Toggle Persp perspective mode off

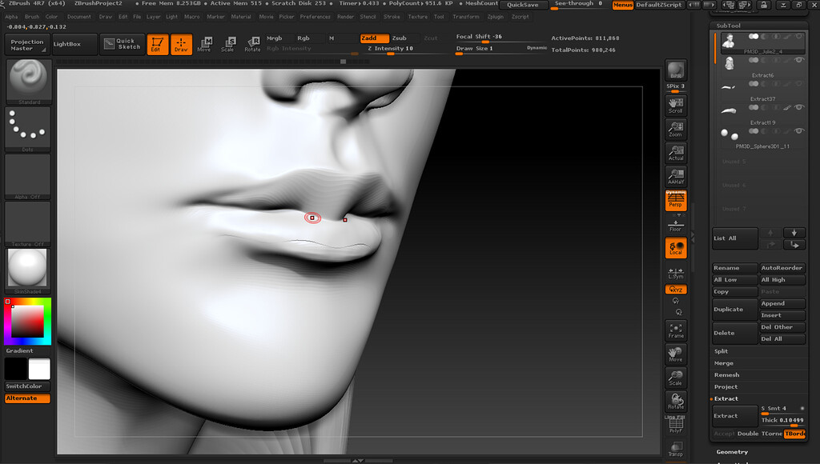click(x=675, y=198)
